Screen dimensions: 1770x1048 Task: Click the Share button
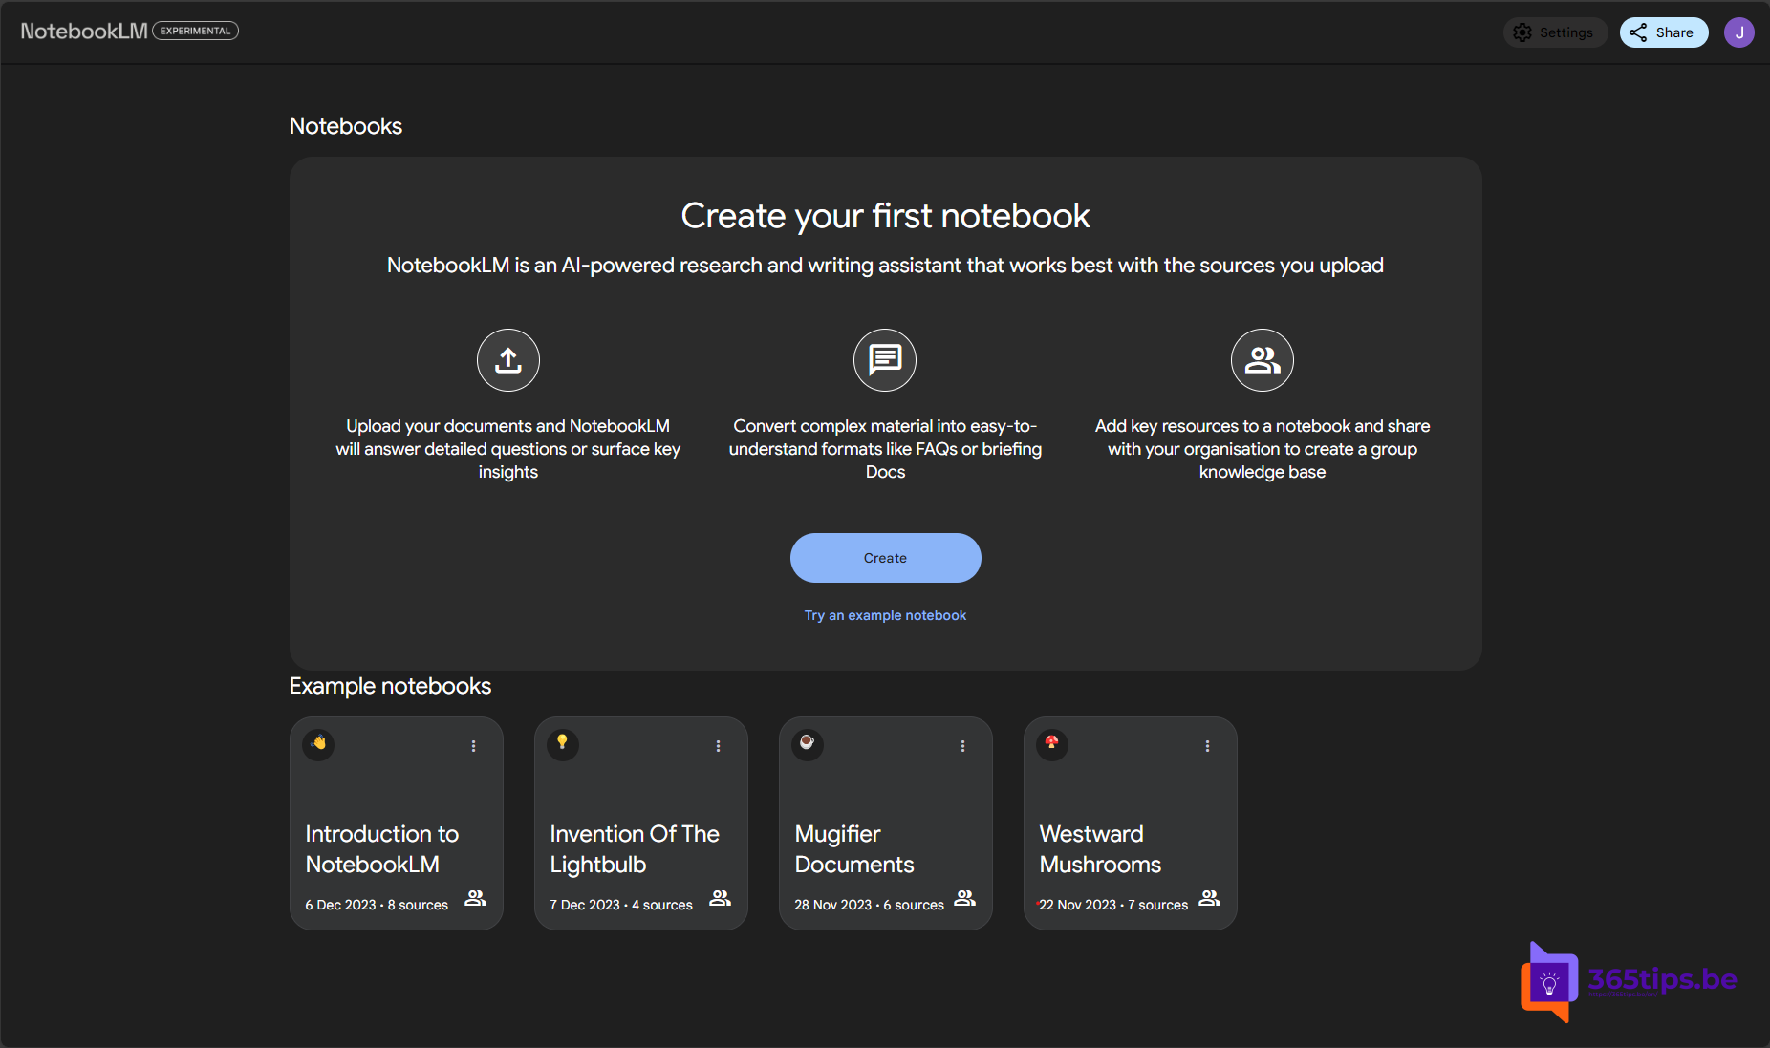tap(1663, 32)
